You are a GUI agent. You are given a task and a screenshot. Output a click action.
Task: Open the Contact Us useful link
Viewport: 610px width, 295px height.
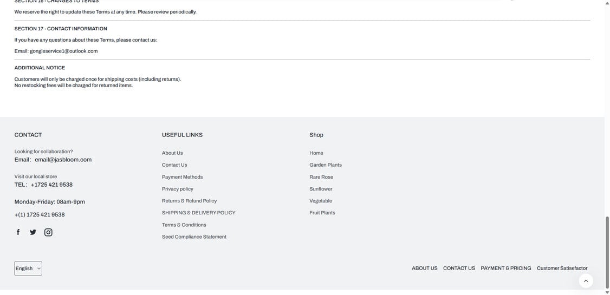tap(174, 165)
